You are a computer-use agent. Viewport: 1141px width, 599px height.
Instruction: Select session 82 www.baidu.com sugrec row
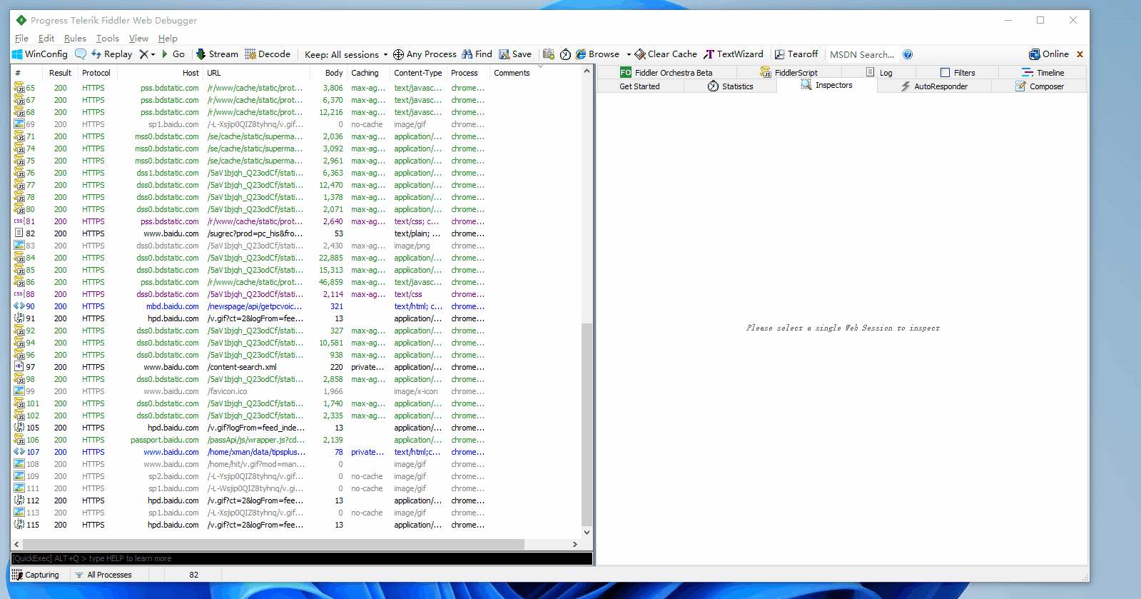click(x=296, y=233)
